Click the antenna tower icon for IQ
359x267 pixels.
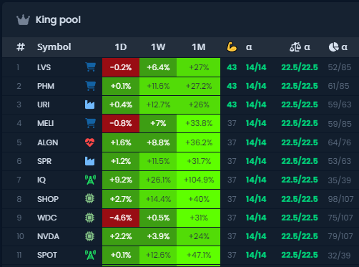90,180
